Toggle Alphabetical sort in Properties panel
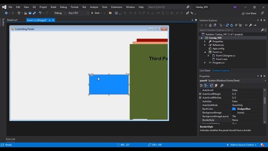 point(206,86)
